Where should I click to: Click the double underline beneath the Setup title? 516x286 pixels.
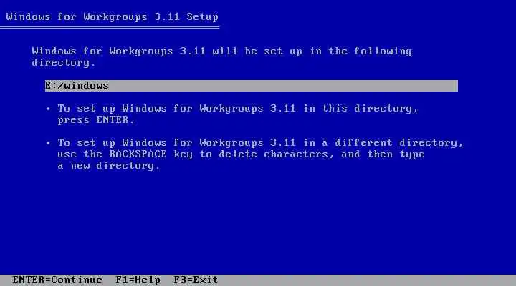point(110,28)
